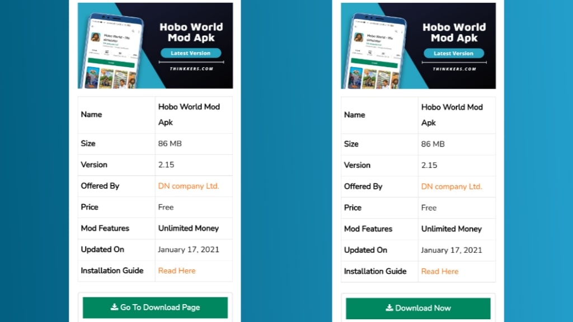Follow Read Here link in right page
The width and height of the screenshot is (573, 322).
point(440,271)
